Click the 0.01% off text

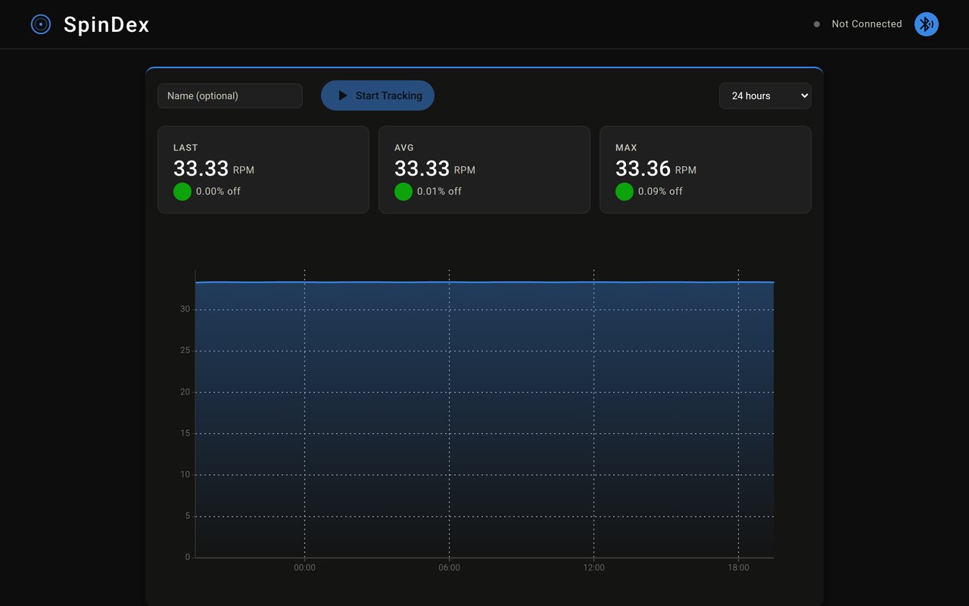click(439, 192)
